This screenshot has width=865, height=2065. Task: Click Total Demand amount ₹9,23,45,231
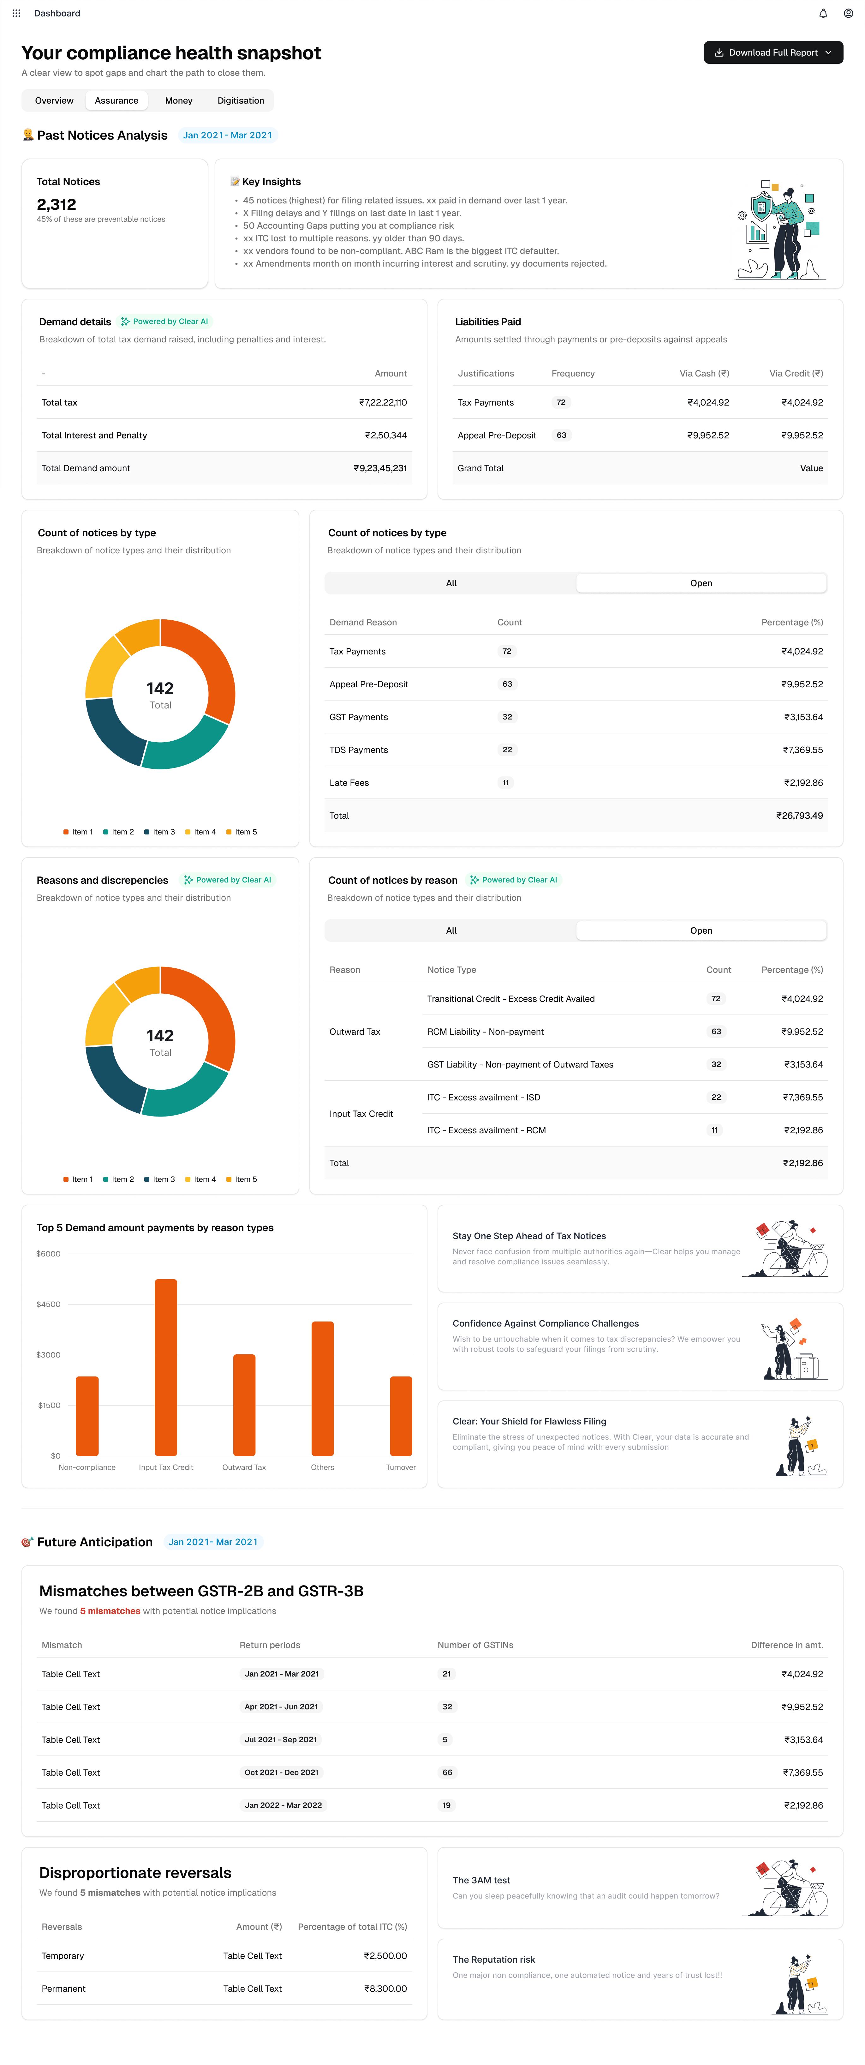[380, 468]
